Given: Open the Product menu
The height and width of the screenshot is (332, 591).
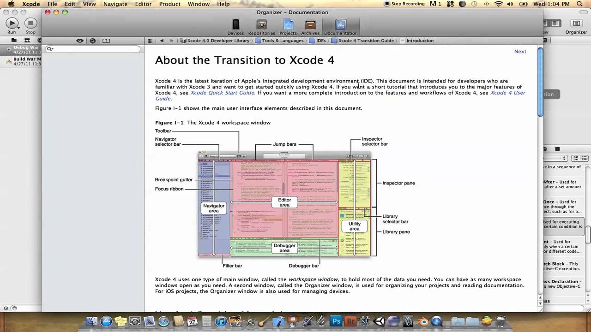Looking at the screenshot, I should (170, 4).
